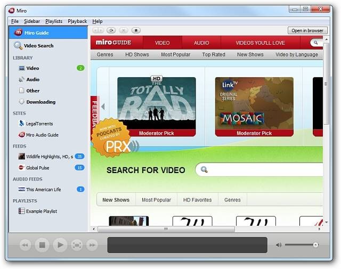
Task: Select the HD Favorites tab
Action: click(197, 200)
